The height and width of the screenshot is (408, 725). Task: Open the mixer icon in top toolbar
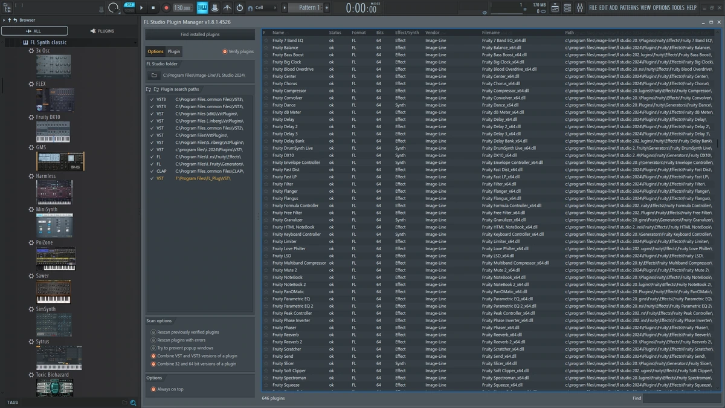coord(580,8)
